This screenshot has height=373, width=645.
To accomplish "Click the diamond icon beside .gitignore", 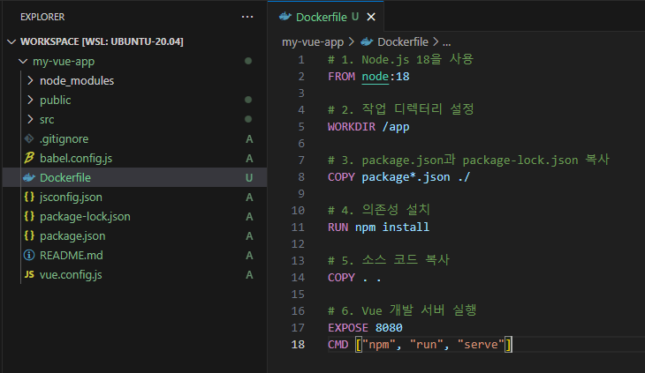I will click(29, 139).
